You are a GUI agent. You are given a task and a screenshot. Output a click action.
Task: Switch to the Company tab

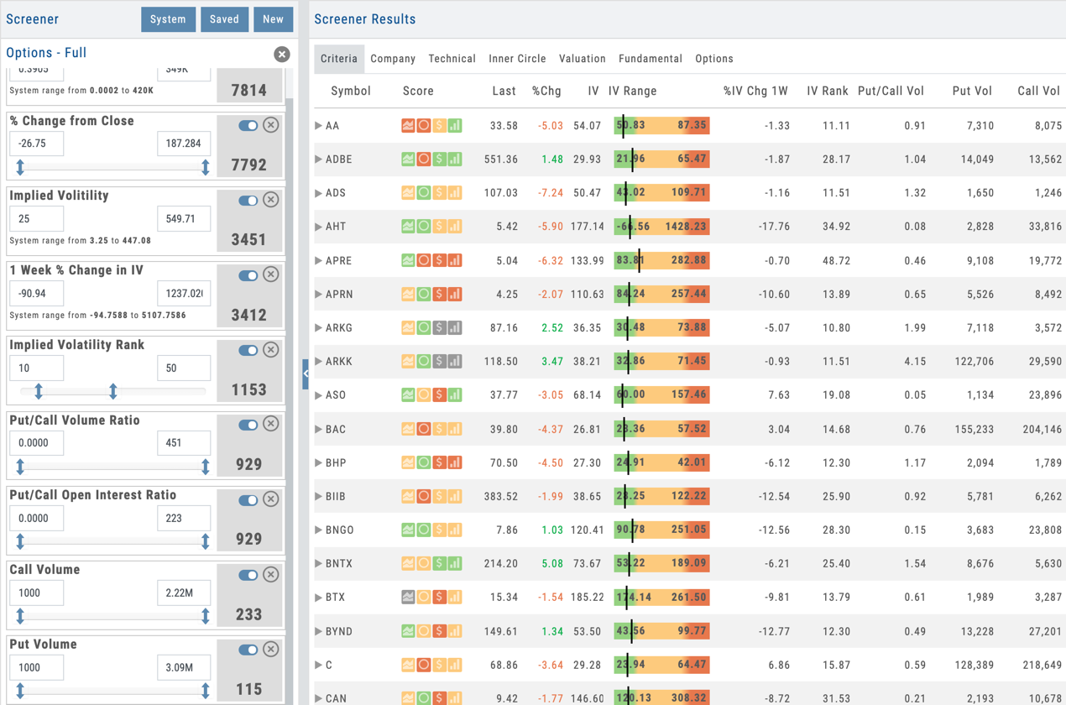(393, 59)
